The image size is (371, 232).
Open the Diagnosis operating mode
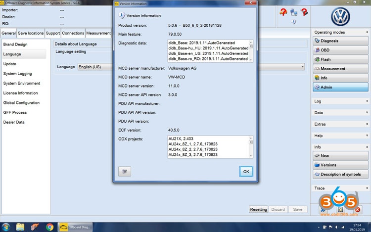(x=340, y=41)
